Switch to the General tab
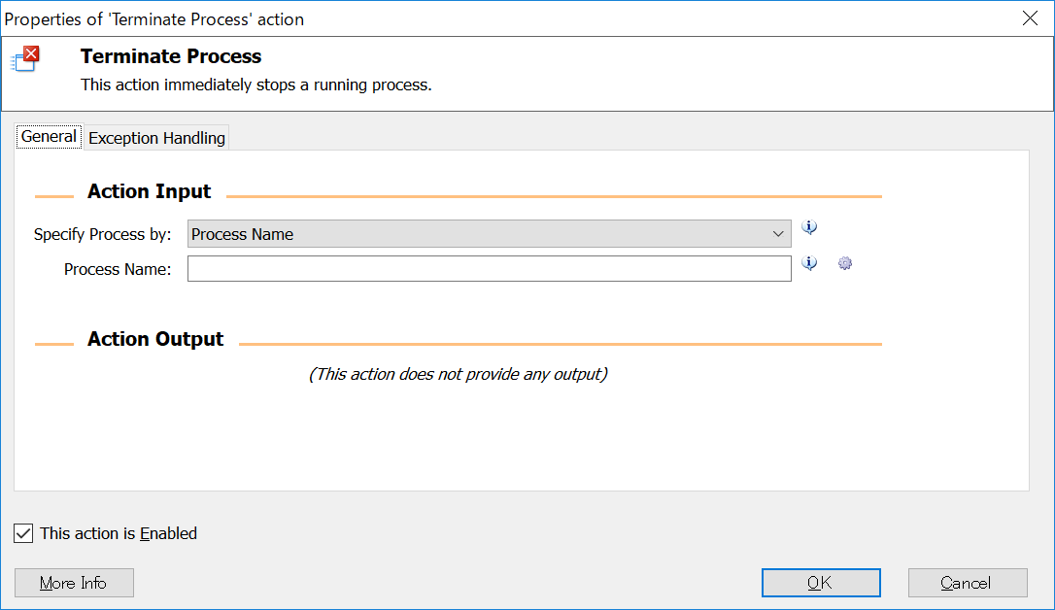Viewport: 1055px width, 610px height. pyautogui.click(x=49, y=137)
